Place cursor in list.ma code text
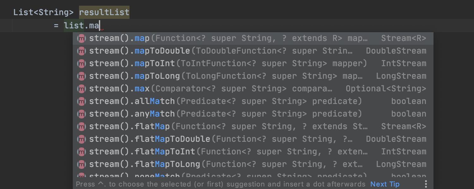 click(82, 26)
